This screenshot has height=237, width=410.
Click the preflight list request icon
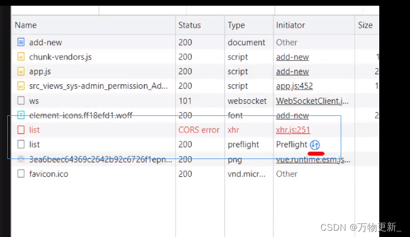click(x=21, y=144)
